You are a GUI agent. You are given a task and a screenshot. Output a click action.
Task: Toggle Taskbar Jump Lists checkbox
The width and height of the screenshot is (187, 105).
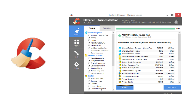(89, 71)
